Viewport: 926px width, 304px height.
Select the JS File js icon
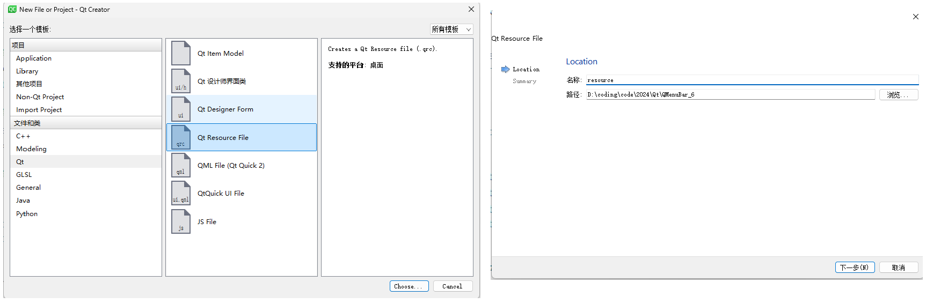(x=181, y=221)
